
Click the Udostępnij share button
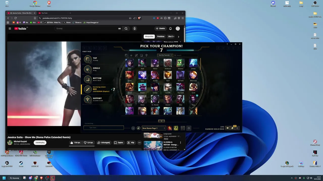103,143
